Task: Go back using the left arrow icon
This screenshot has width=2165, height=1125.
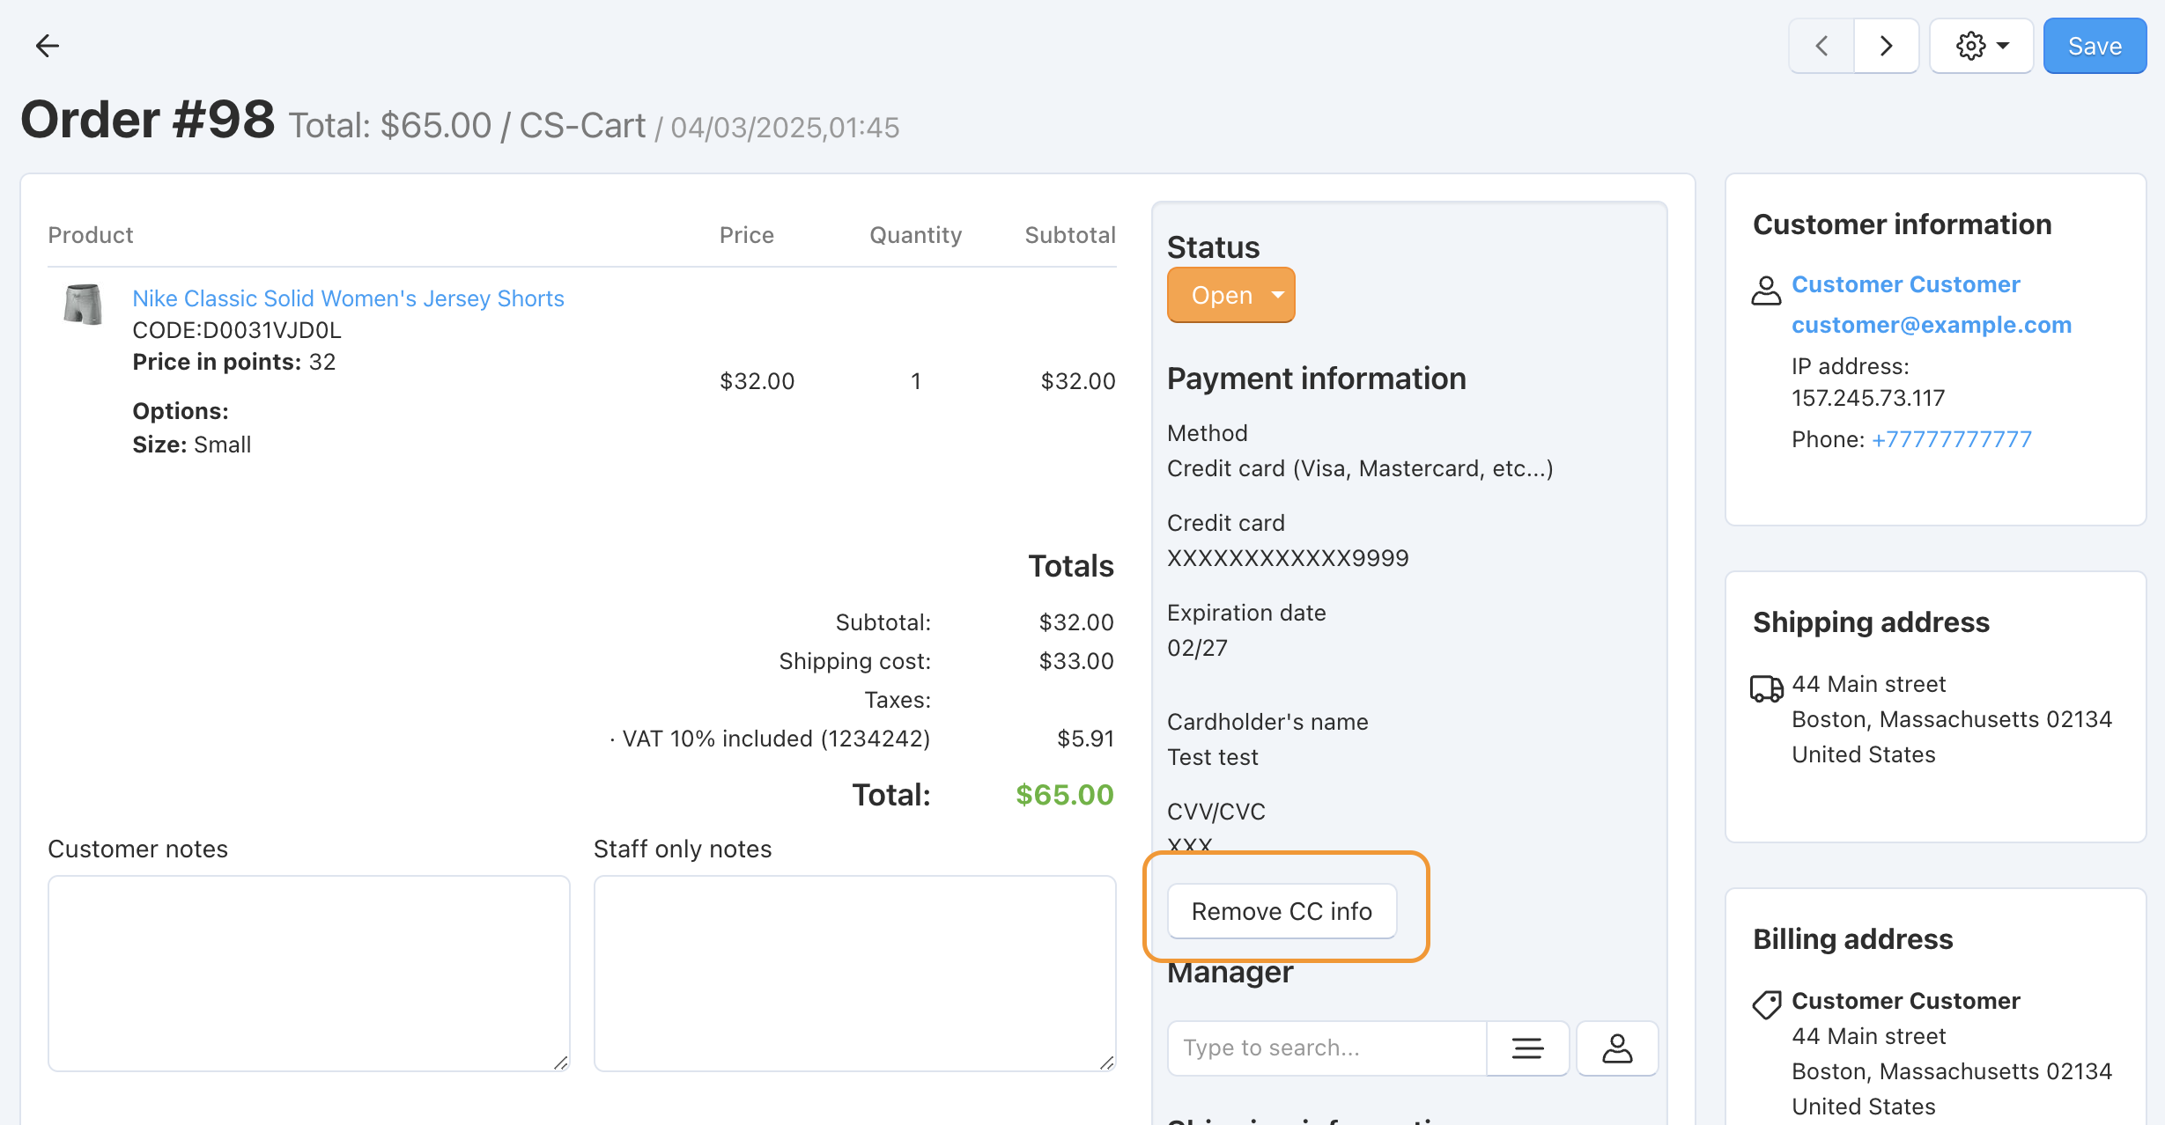Action: (47, 46)
